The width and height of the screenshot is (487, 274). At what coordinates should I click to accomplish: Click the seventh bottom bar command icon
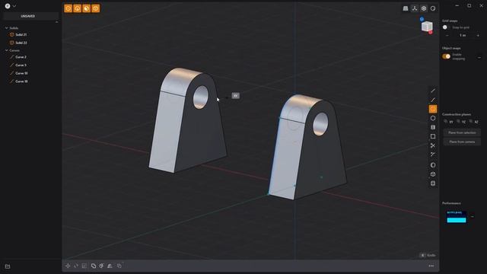point(119,266)
